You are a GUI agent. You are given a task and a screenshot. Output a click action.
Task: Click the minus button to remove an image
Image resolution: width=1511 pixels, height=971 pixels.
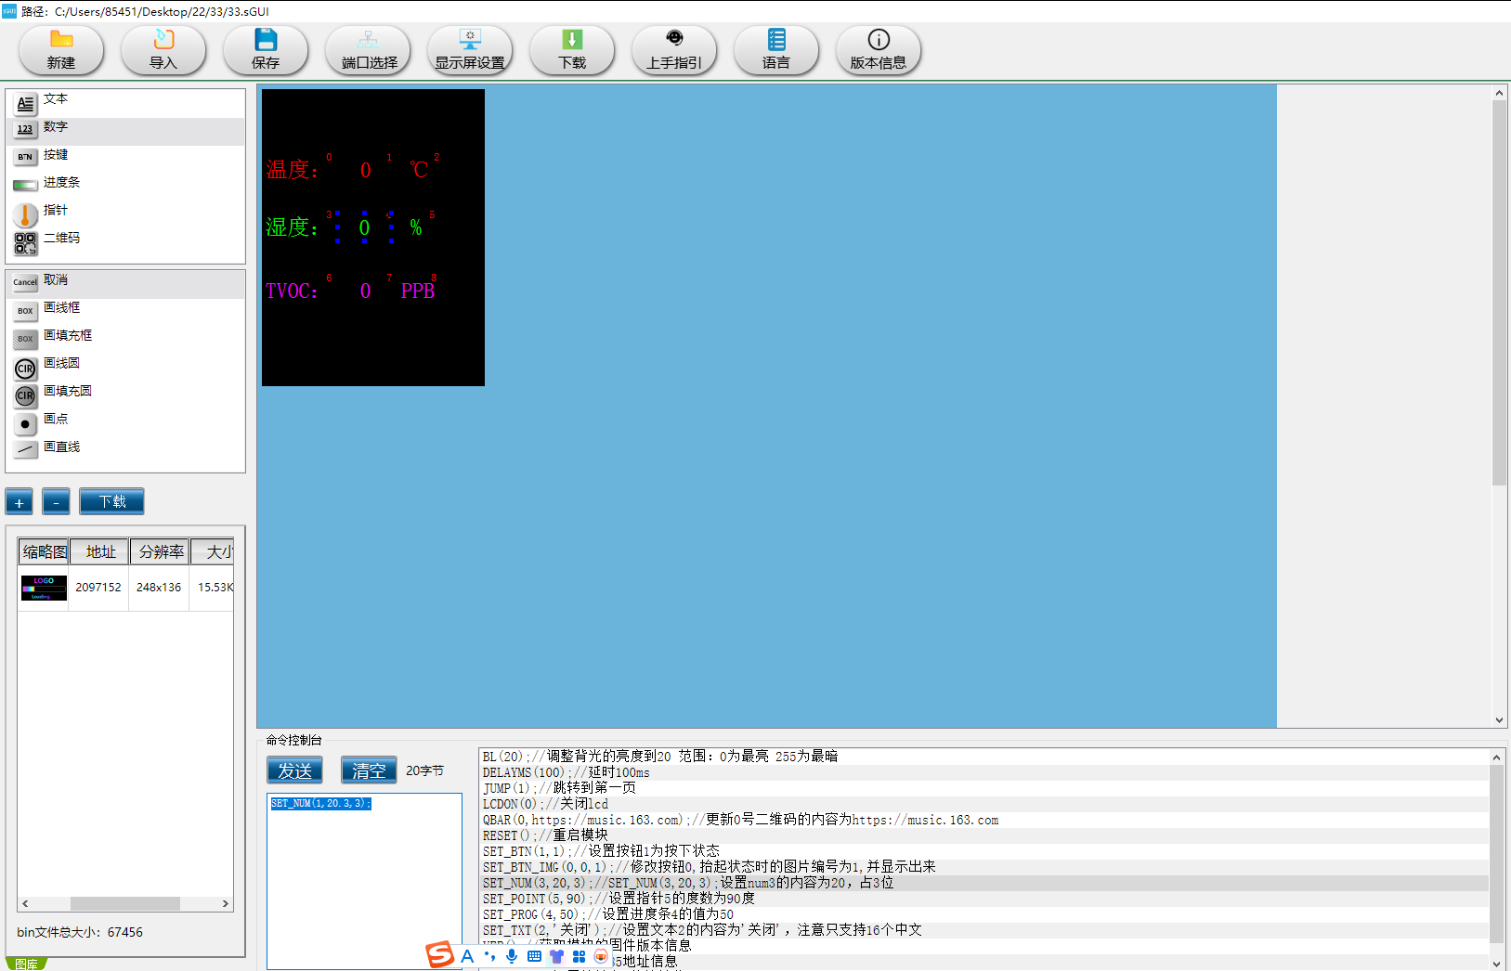[x=56, y=502]
